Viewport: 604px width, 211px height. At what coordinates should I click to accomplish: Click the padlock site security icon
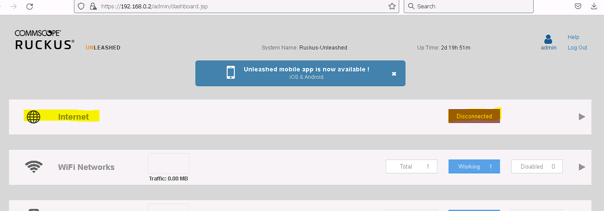(93, 6)
